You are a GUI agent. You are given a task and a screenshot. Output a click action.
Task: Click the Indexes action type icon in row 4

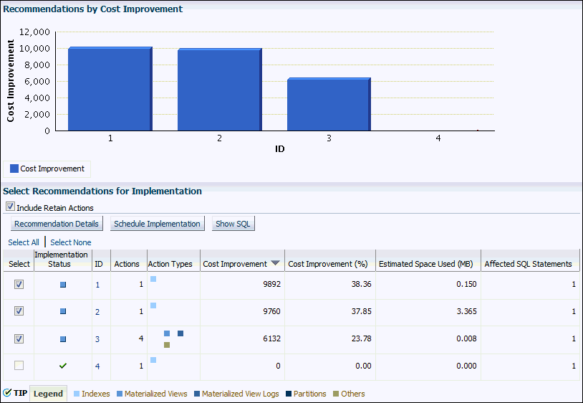tap(153, 360)
